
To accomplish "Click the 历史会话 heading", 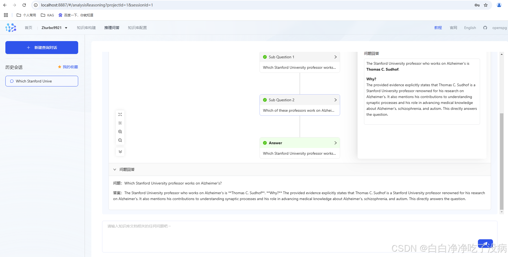I will [14, 67].
